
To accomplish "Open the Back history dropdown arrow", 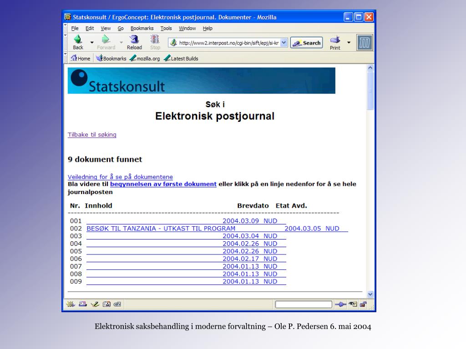I will (92, 42).
